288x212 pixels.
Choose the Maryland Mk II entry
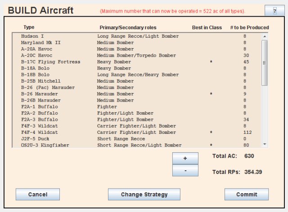(40, 42)
